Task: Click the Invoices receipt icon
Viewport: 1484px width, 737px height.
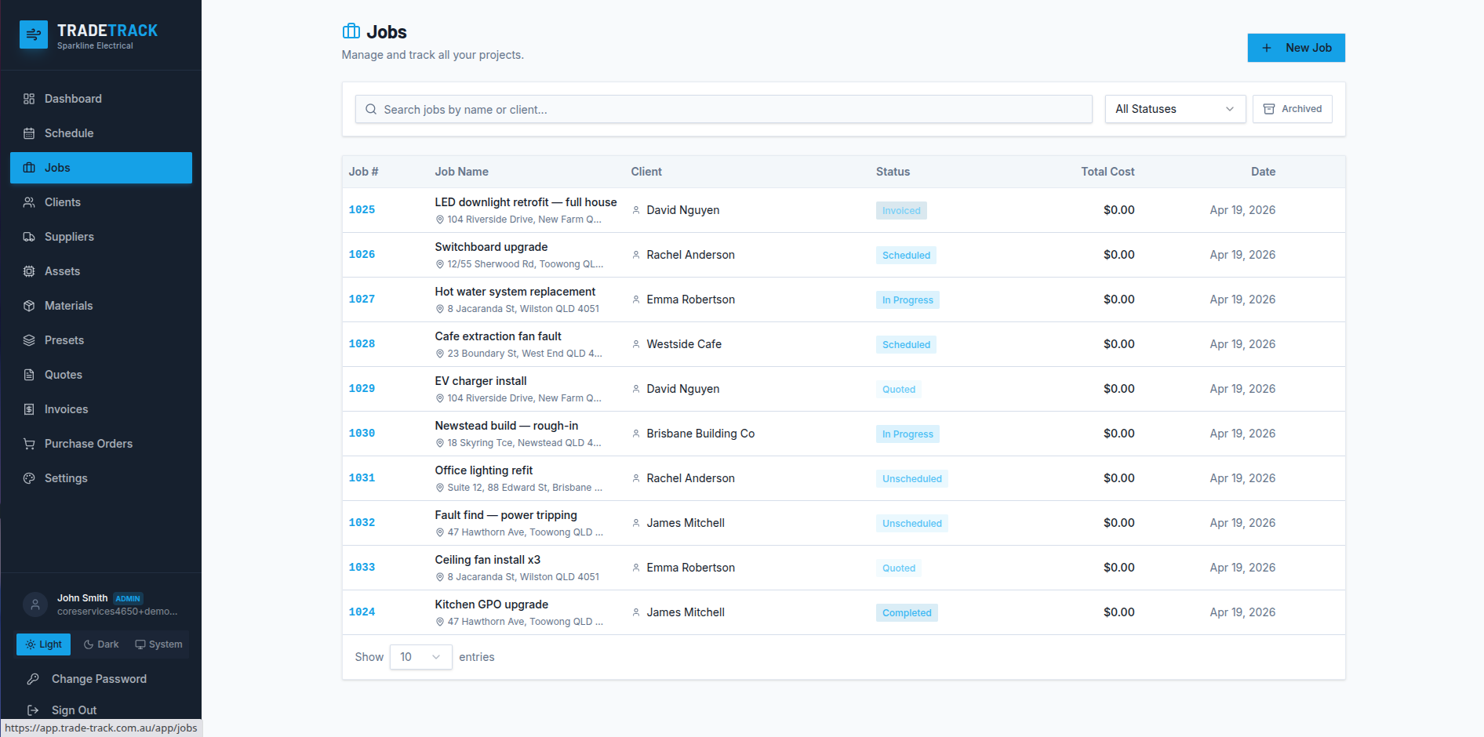Action: point(29,409)
